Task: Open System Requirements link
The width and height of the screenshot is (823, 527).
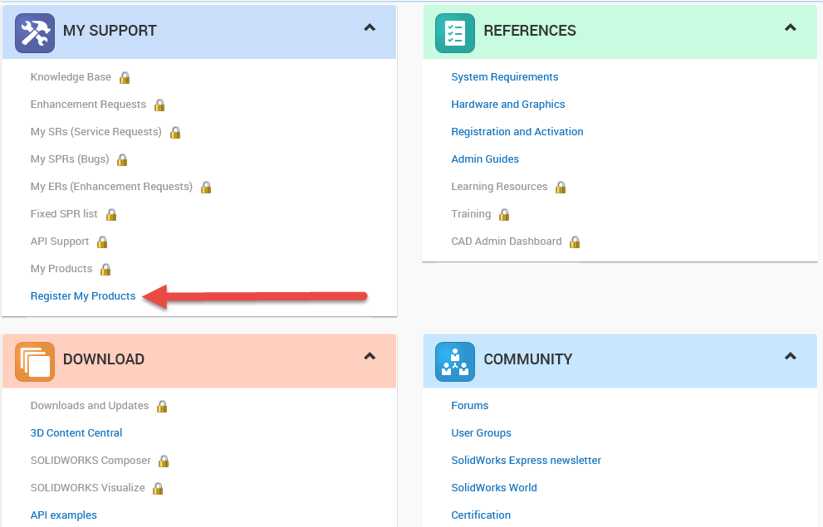Action: pyautogui.click(x=505, y=76)
